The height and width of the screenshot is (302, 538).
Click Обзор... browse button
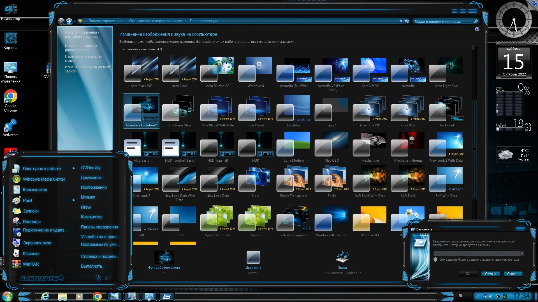tap(513, 274)
